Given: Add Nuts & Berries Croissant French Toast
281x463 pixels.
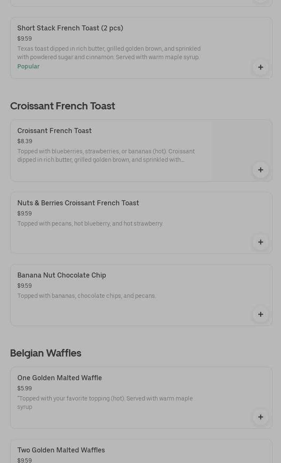Looking at the screenshot, I should (260, 242).
